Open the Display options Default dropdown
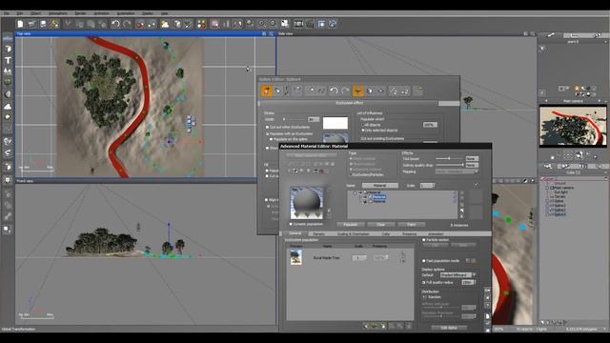This screenshot has width=610, height=343. [457, 275]
